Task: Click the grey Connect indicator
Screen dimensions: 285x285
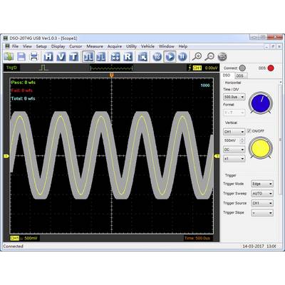Action: click(242, 68)
